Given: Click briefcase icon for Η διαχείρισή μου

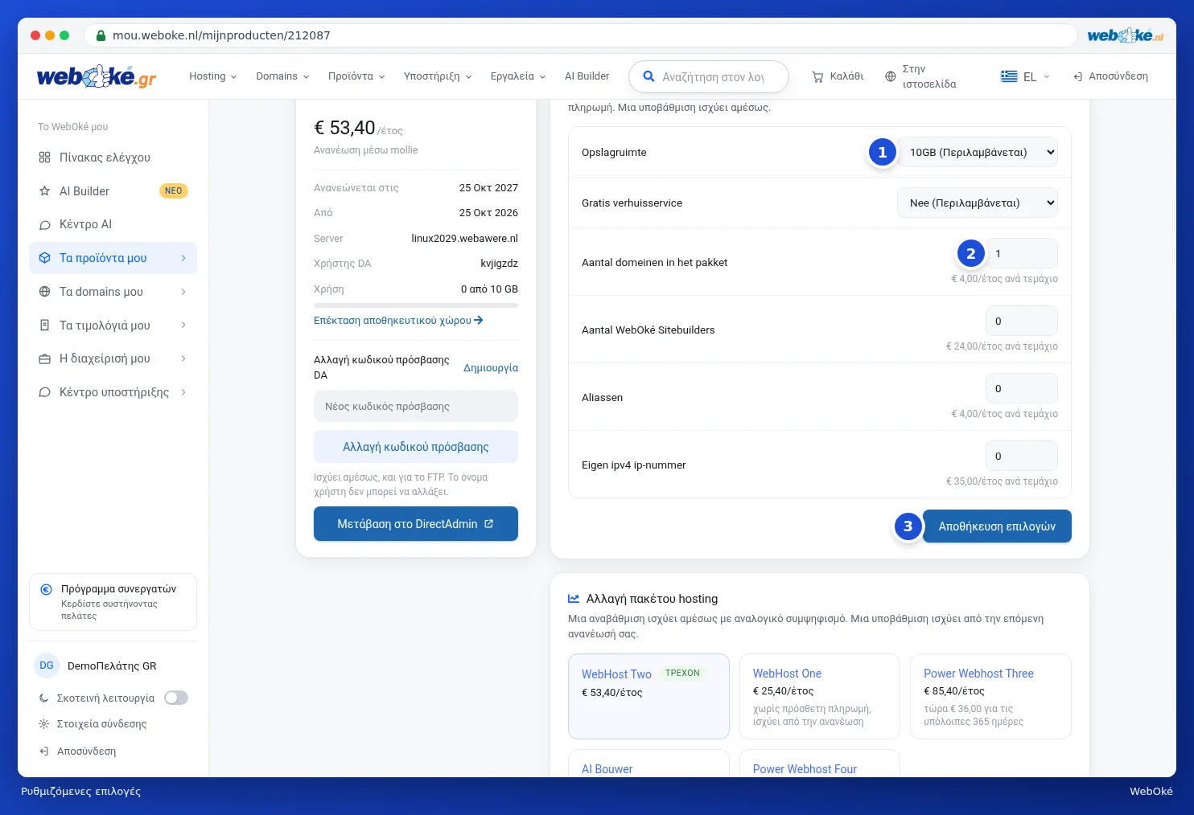Looking at the screenshot, I should point(45,358).
